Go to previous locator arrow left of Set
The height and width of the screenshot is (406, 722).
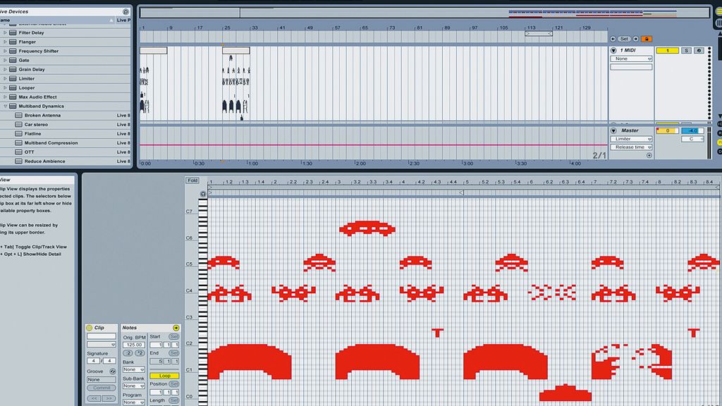click(x=613, y=39)
